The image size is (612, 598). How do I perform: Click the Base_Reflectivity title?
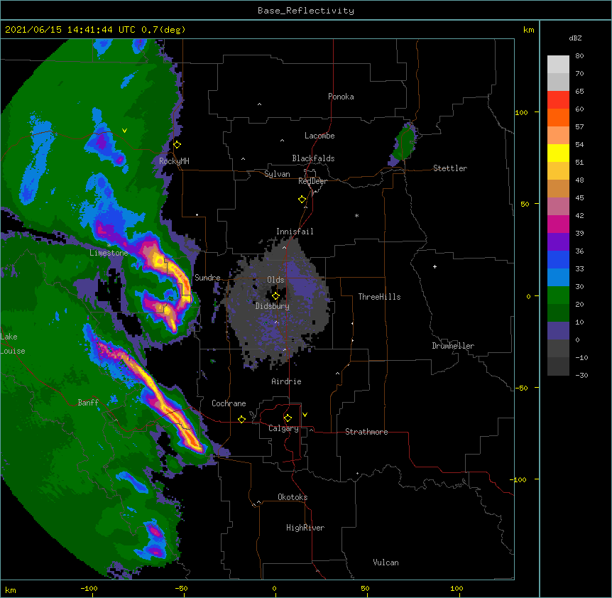(306, 11)
